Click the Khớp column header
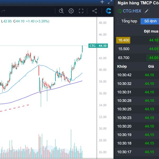Screen dimensions: 159x159 122,67
